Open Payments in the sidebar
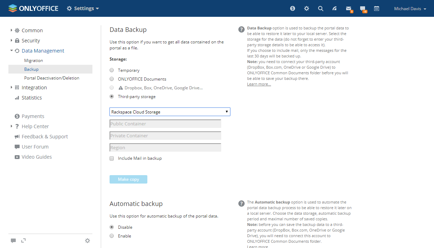This screenshot has width=434, height=248. click(33, 116)
